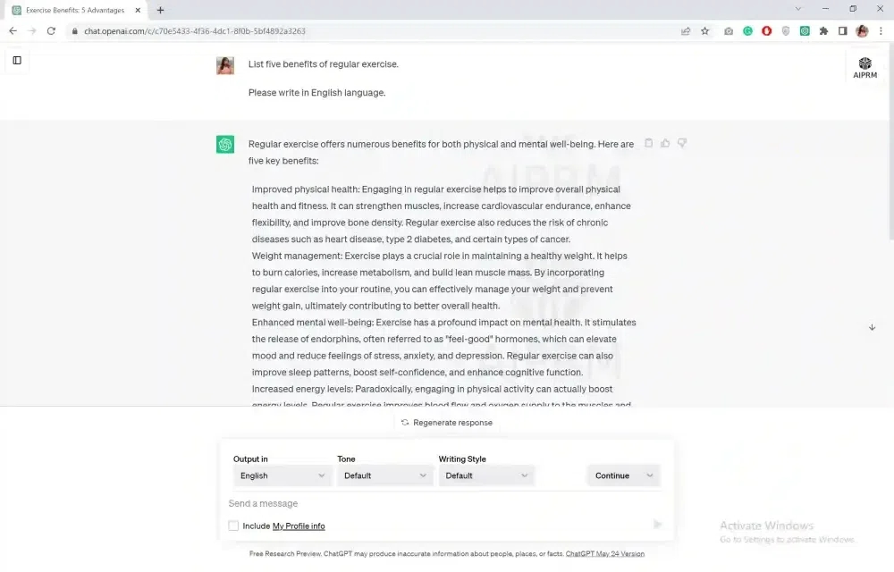Open the Chrome extensions puzzle icon
This screenshot has width=894, height=572.
click(x=823, y=30)
